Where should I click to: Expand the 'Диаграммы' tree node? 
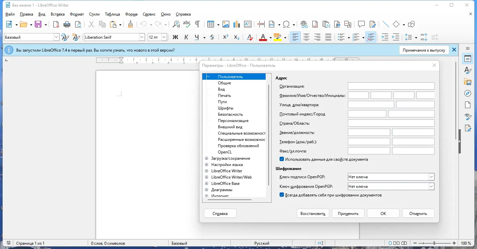tap(207, 190)
